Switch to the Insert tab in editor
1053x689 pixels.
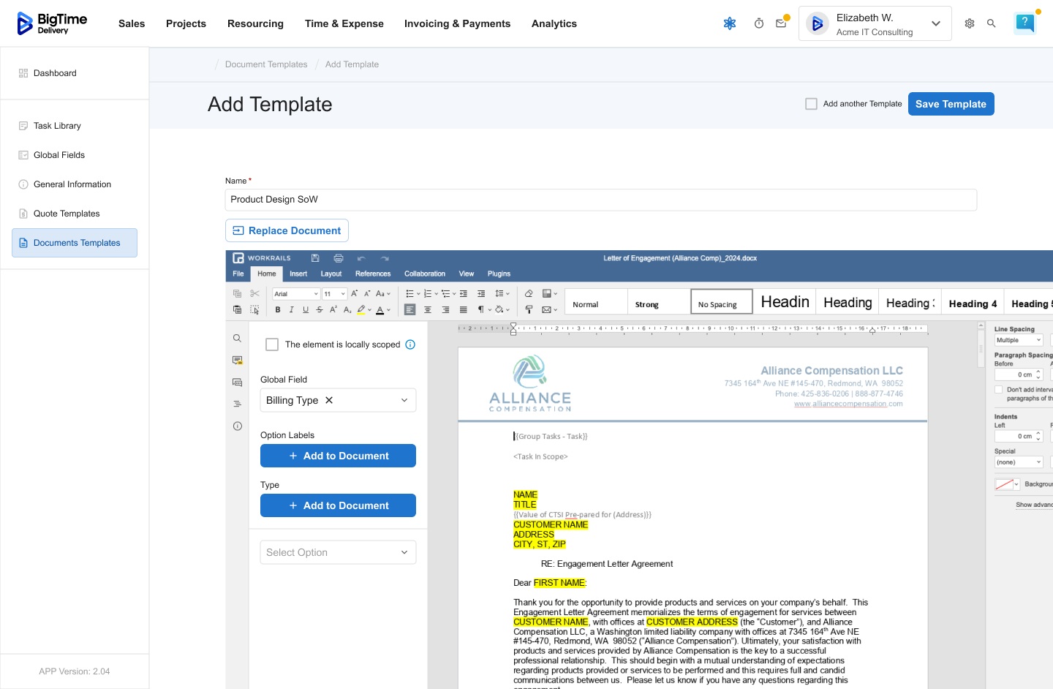(298, 274)
